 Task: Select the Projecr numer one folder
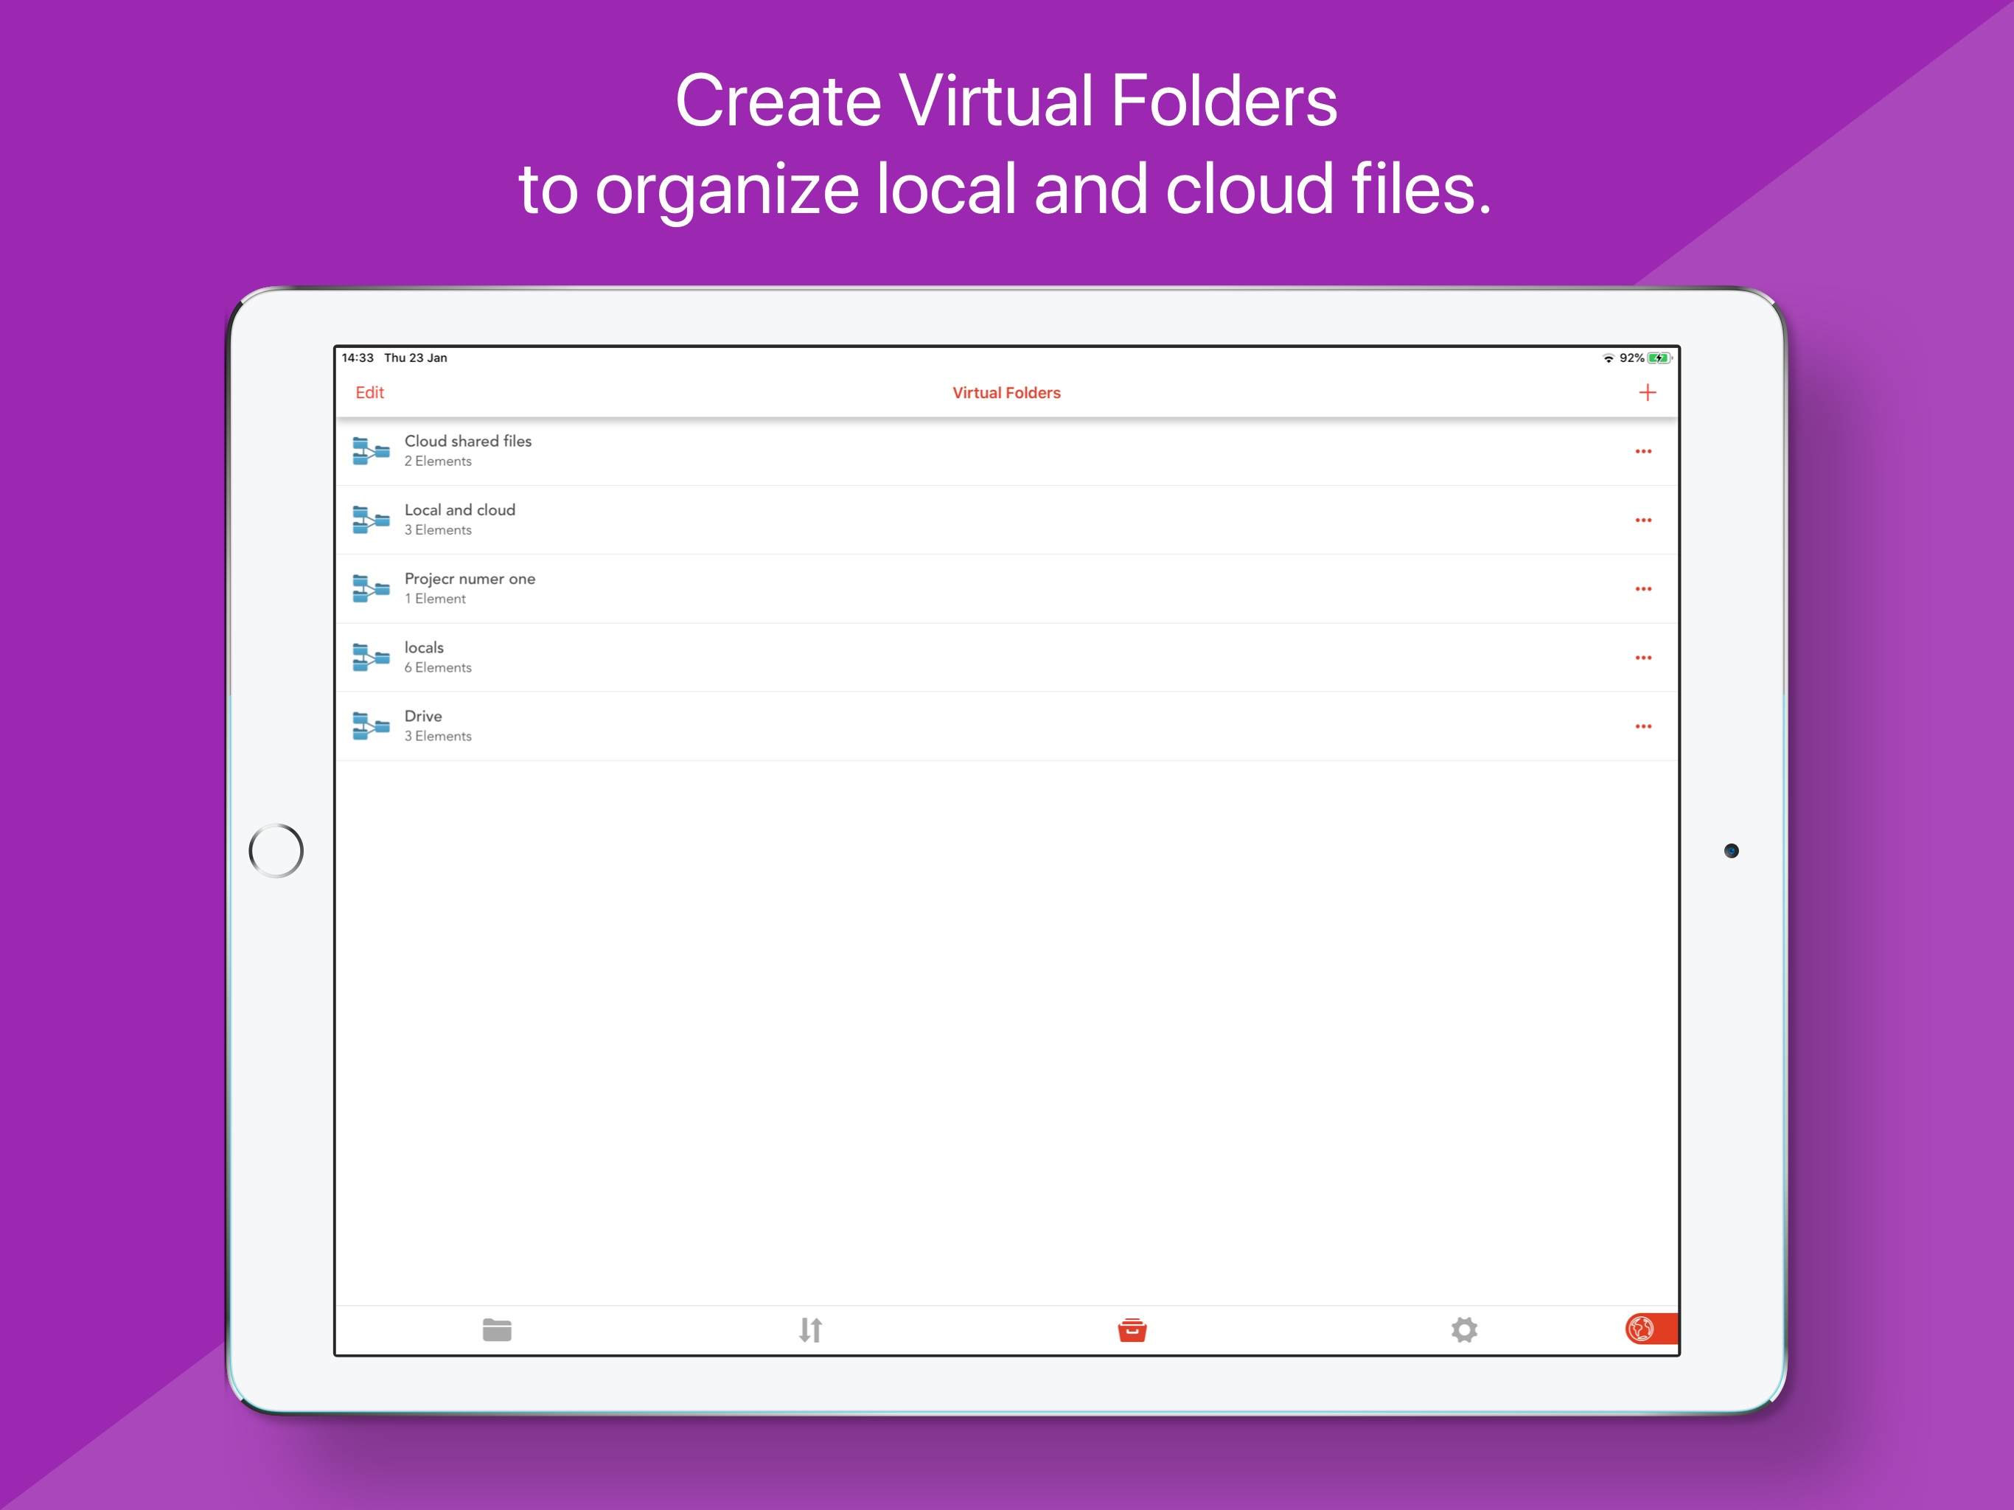(470, 580)
